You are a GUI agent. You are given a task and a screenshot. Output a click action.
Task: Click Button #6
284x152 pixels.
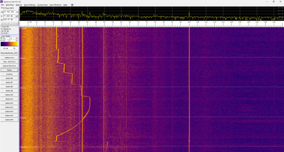click(9, 78)
